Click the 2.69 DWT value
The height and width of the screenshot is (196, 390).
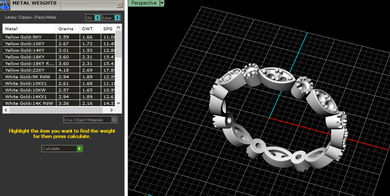(87, 70)
